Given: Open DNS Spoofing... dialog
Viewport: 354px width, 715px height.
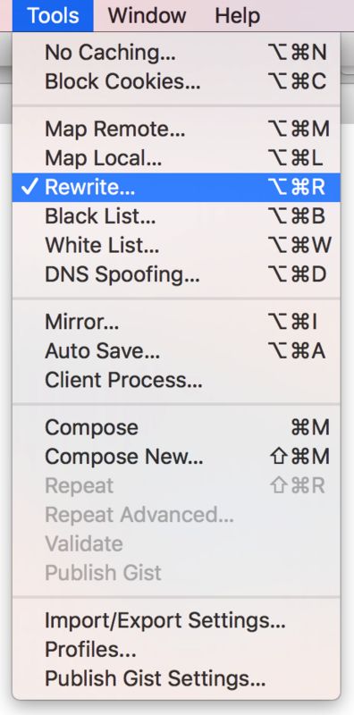Looking at the screenshot, I should click(176, 275).
